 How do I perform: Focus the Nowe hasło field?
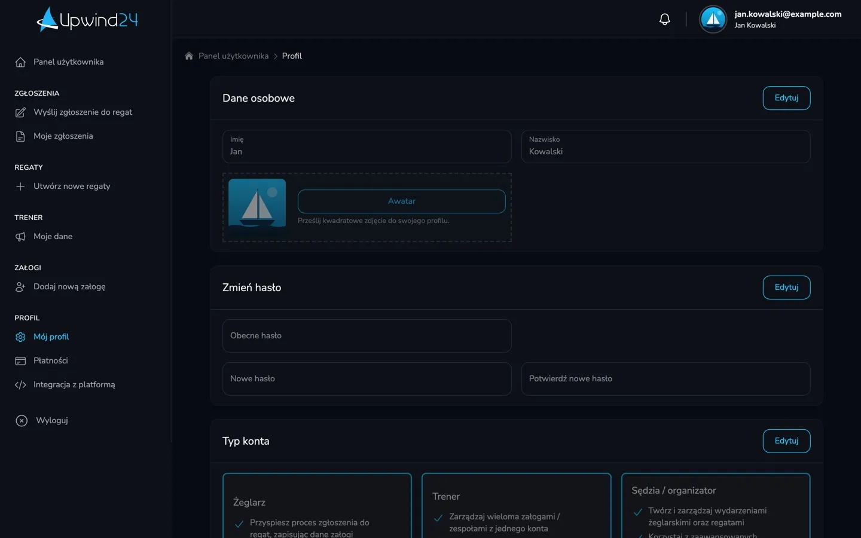point(367,379)
